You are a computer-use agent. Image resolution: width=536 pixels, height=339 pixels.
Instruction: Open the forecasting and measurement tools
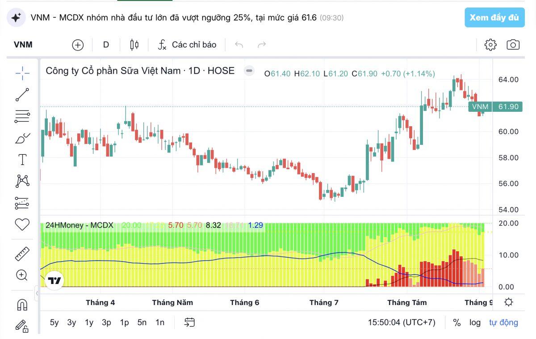22,203
